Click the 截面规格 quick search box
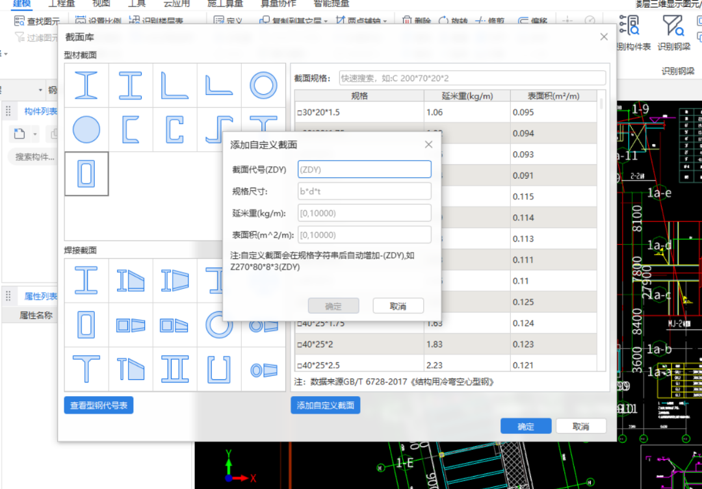Image resolution: width=702 pixels, height=489 pixels. (473, 79)
